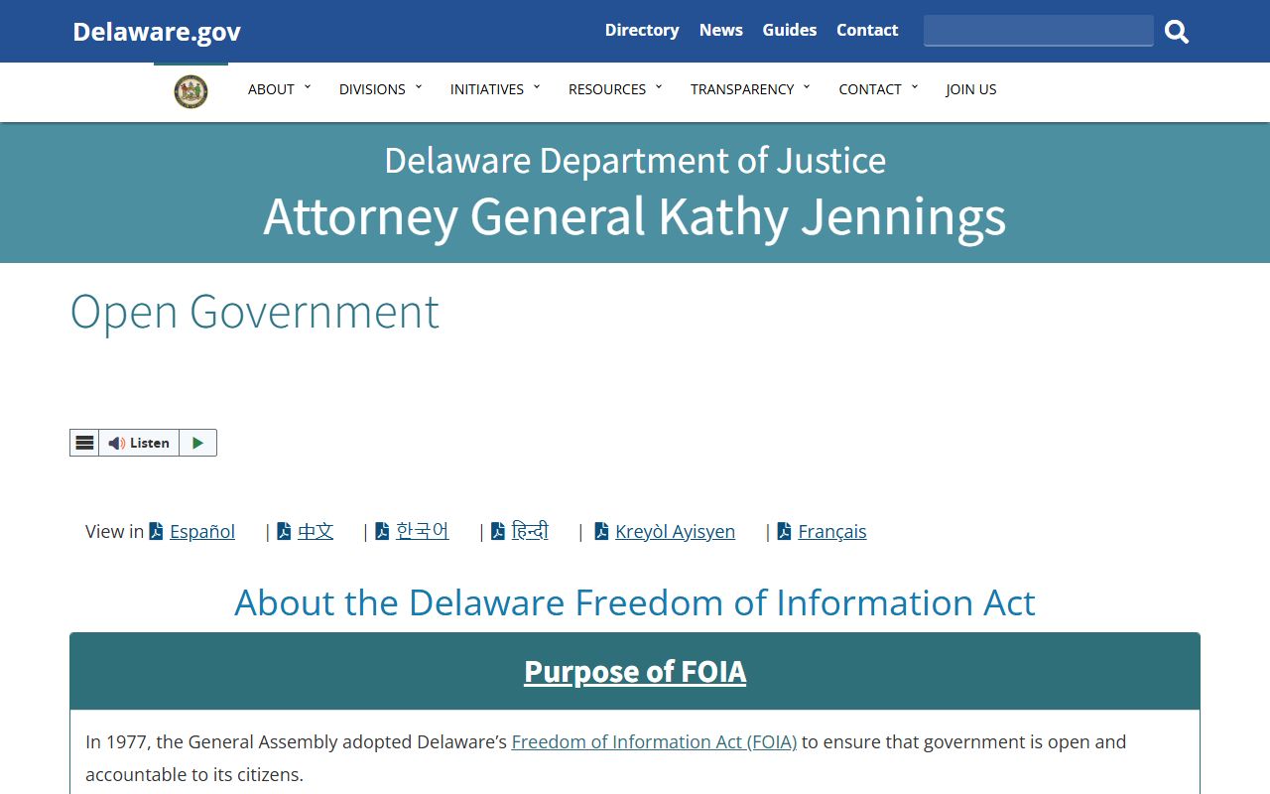Click About the Delaware Freedom of Information Act heading

coord(635,602)
